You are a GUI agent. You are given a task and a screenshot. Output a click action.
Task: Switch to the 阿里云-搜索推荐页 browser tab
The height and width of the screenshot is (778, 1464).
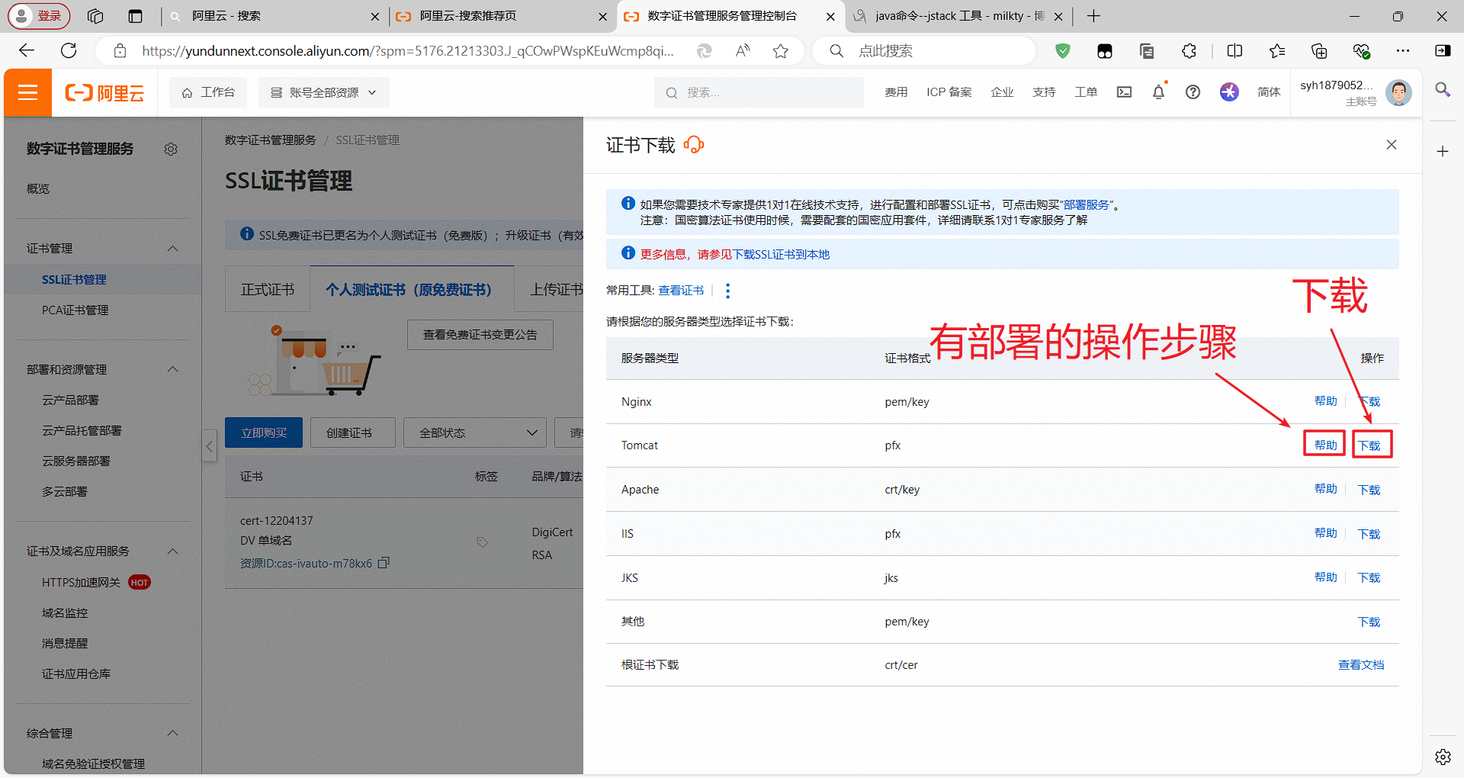tap(502, 16)
